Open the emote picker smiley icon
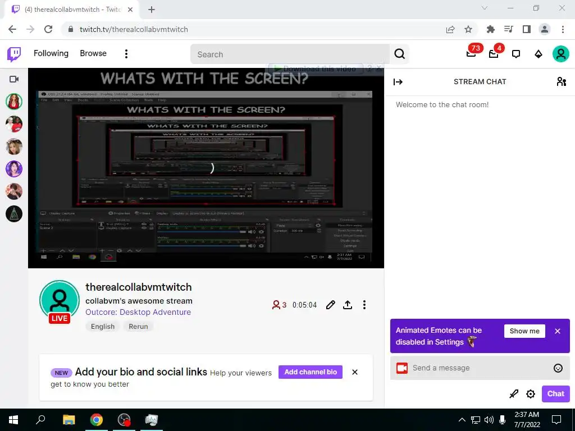 point(558,368)
